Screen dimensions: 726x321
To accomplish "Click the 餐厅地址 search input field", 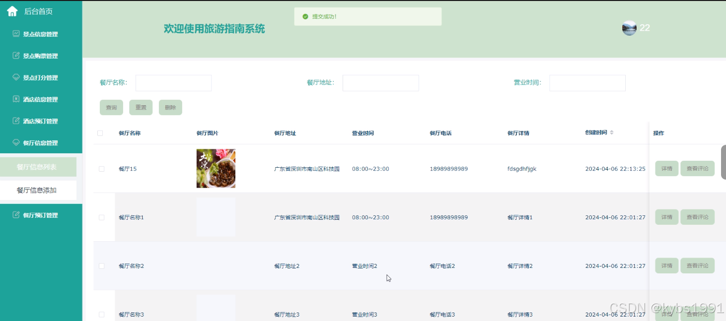I will click(380, 83).
